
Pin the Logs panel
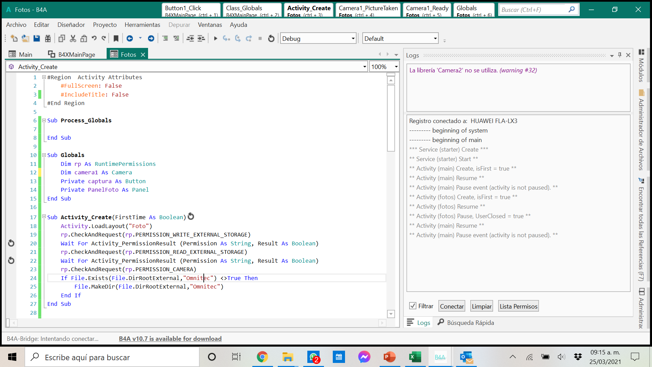pyautogui.click(x=620, y=55)
